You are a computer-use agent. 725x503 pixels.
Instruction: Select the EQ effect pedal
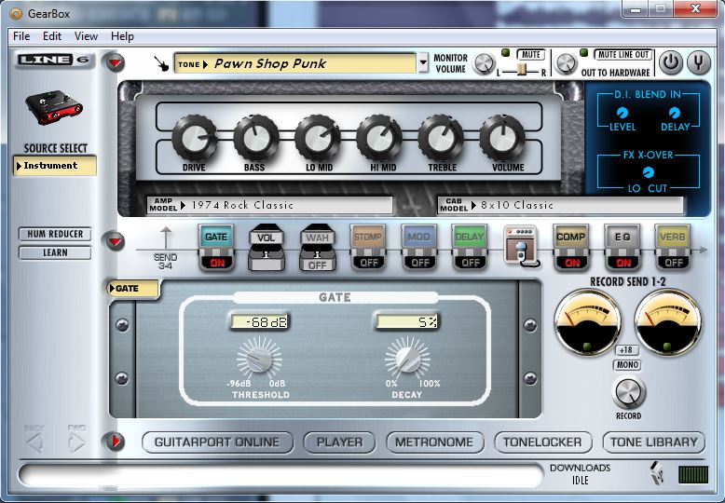coord(622,238)
